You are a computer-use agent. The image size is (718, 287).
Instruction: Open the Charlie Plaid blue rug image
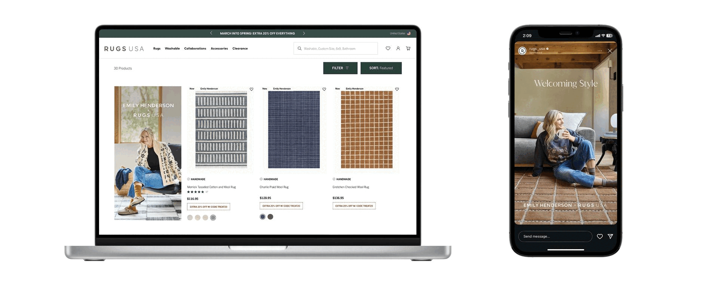point(294,130)
